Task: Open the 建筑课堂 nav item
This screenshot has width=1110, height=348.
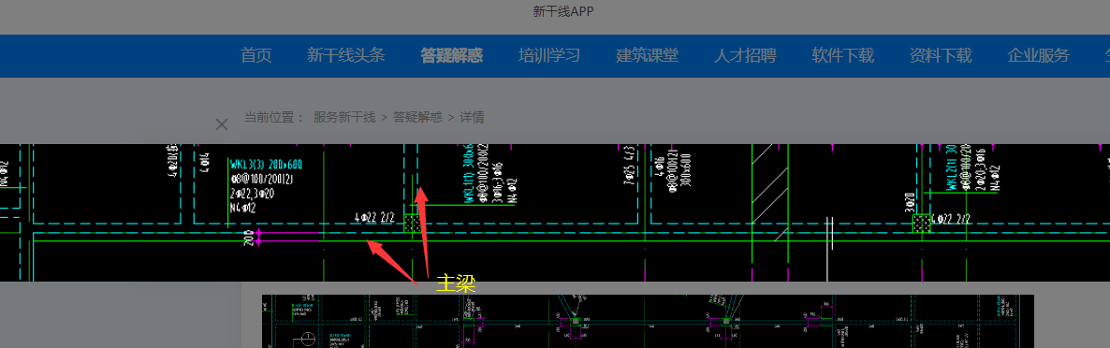Action: pyautogui.click(x=647, y=56)
